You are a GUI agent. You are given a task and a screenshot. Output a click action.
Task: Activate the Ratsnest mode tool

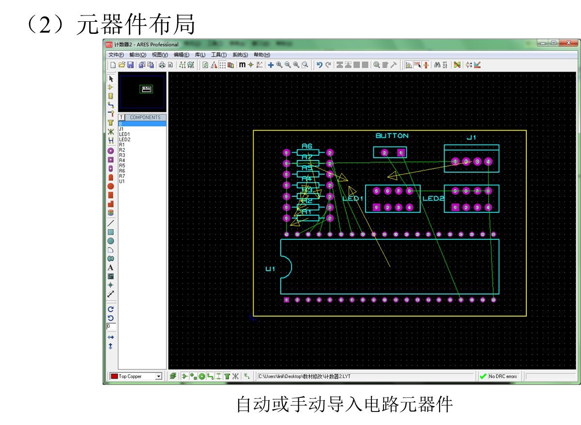[111, 131]
